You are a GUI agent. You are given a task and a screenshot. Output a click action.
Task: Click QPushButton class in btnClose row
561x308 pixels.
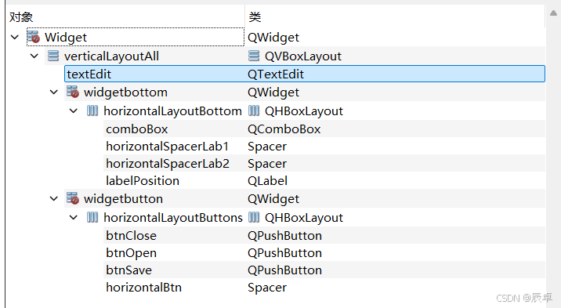284,235
